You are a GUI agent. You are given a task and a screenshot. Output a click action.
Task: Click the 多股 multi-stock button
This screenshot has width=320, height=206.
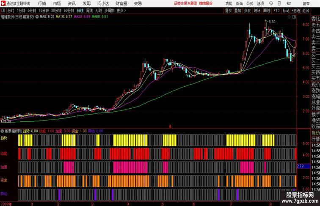(x=247, y=11)
